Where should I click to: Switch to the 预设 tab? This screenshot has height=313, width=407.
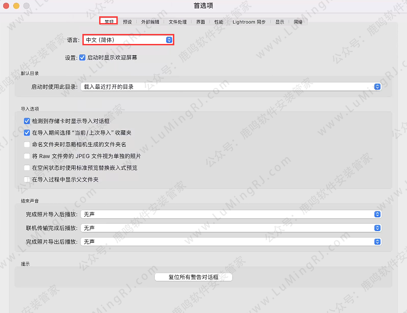click(x=127, y=21)
